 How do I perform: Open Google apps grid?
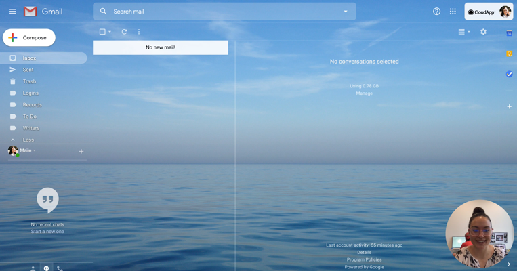click(453, 12)
